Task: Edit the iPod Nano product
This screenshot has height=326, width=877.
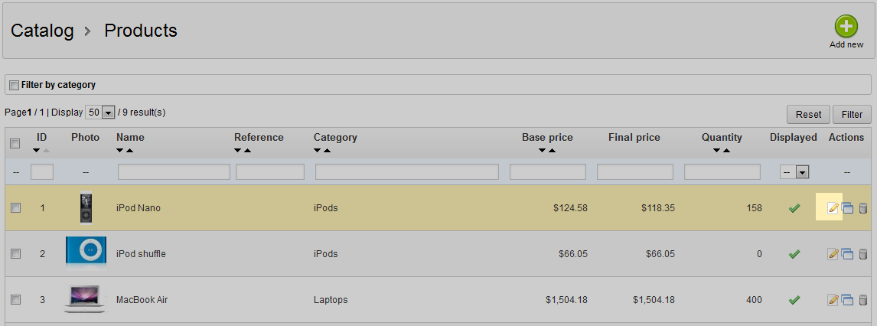Action: (x=833, y=208)
